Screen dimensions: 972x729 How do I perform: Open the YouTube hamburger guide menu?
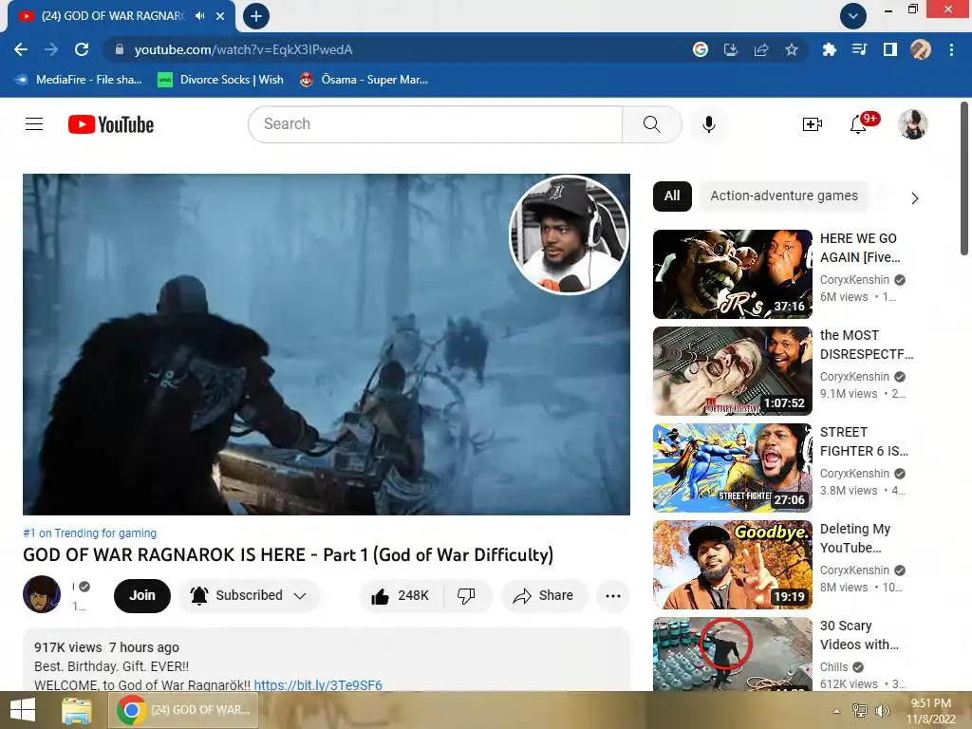[x=34, y=124]
